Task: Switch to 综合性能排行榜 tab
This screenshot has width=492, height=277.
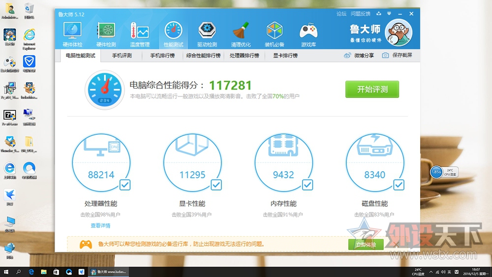Action: click(203, 56)
